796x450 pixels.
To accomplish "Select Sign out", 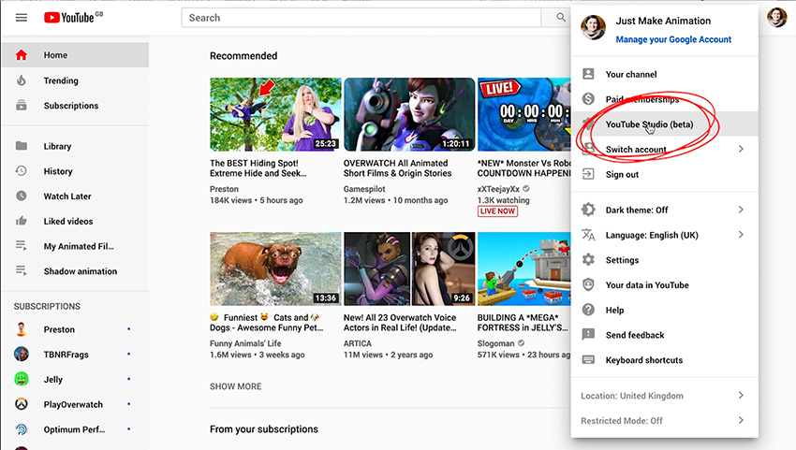I will (x=665, y=174).
